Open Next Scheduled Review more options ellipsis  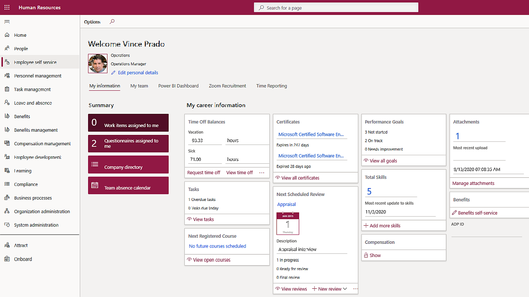tap(355, 289)
